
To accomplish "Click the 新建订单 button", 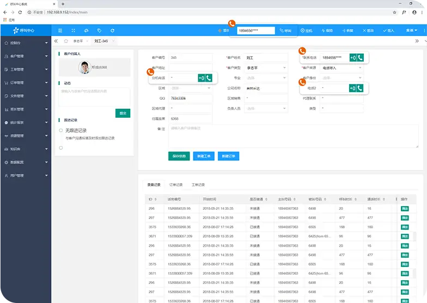I will [229, 156].
